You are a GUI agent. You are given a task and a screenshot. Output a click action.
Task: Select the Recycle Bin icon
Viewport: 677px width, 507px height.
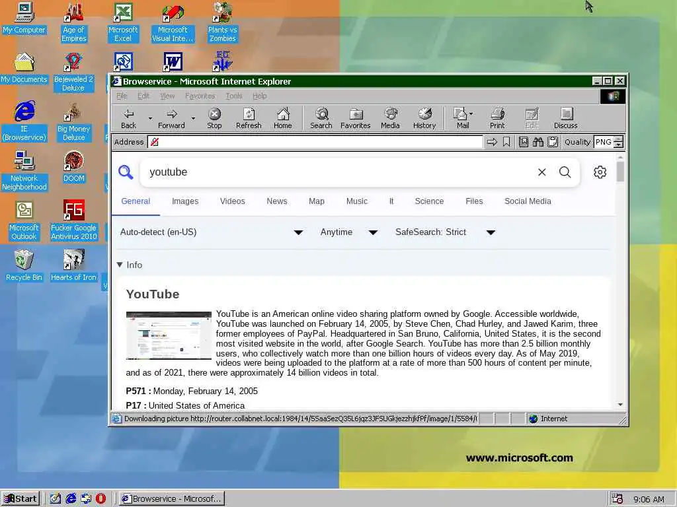24,266
